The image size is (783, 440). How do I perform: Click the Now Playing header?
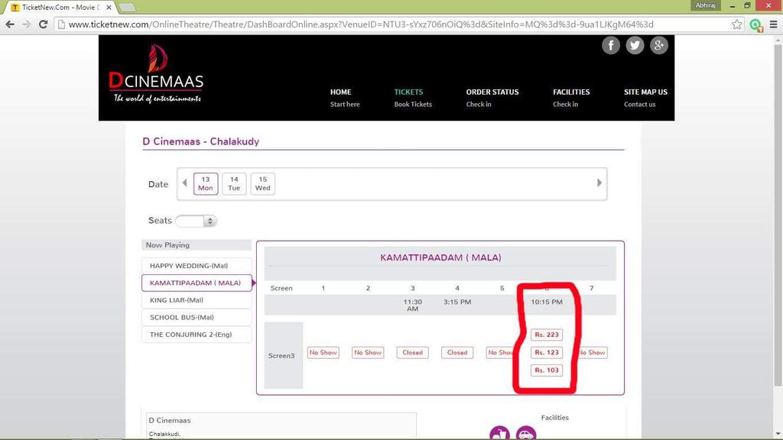197,245
